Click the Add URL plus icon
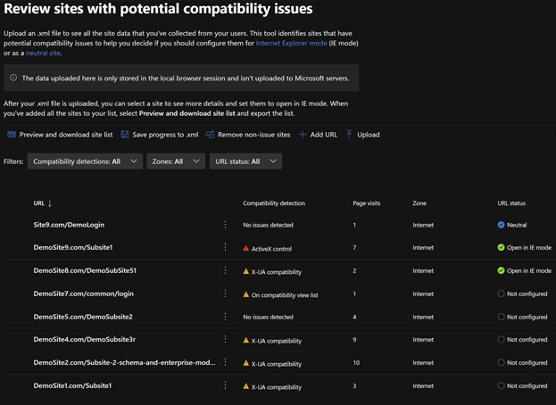This screenshot has width=556, height=405. tap(303, 135)
